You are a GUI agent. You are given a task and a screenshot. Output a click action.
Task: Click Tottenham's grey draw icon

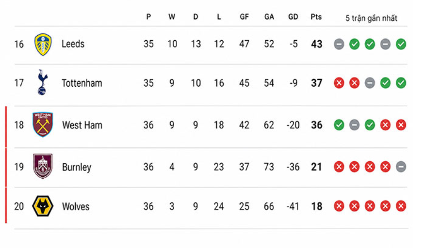pyautogui.click(x=370, y=83)
